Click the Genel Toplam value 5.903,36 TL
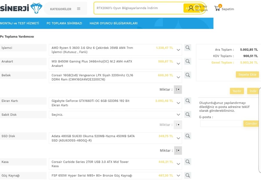Screen dimensions: 261x180 (249, 62)
